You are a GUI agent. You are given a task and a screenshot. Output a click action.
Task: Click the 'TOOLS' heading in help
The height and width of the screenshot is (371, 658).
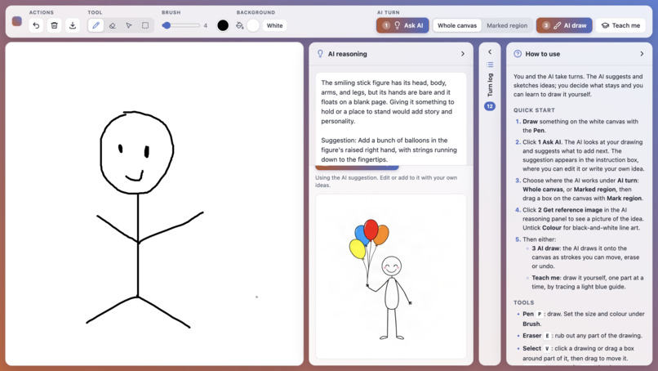[x=524, y=302]
